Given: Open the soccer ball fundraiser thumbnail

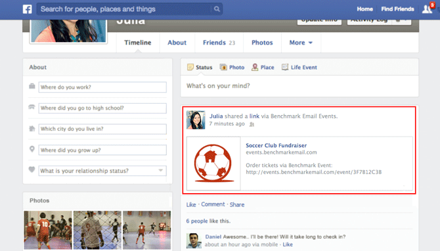Looking at the screenshot, I should pyautogui.click(x=213, y=163).
